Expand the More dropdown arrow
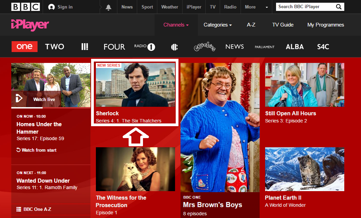This screenshot has width=361, height=218. [x=267, y=7]
